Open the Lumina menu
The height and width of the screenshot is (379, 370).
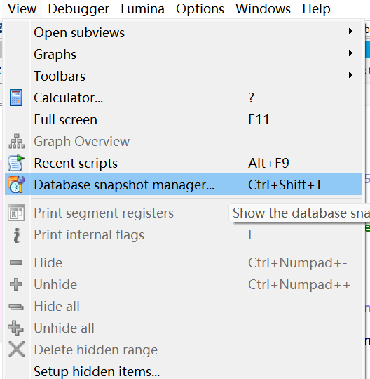pos(142,9)
